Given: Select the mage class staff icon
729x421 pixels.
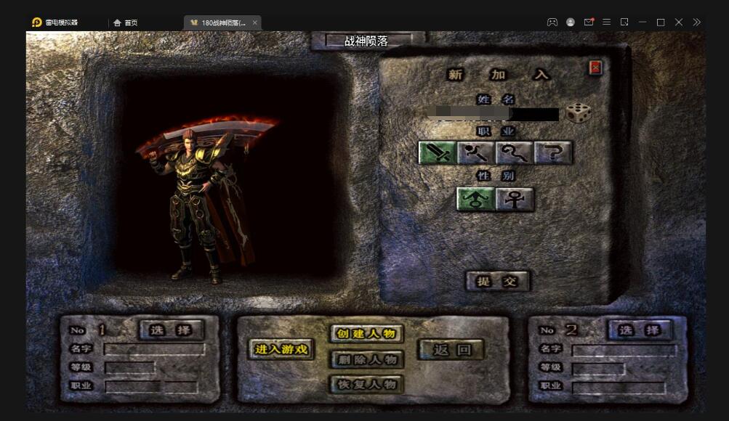Looking at the screenshot, I should pyautogui.click(x=475, y=152).
